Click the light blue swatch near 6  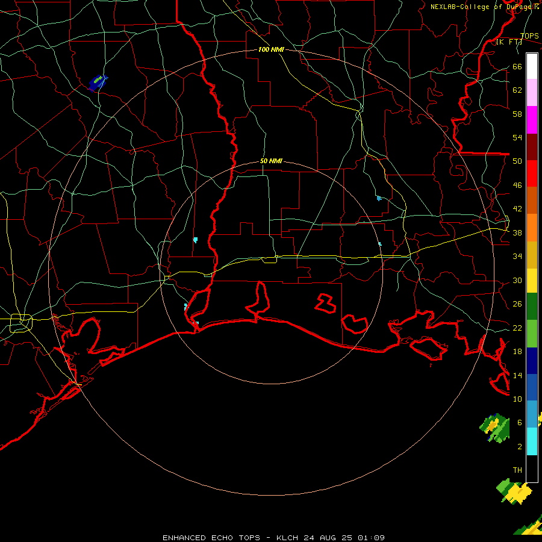pyautogui.click(x=532, y=414)
